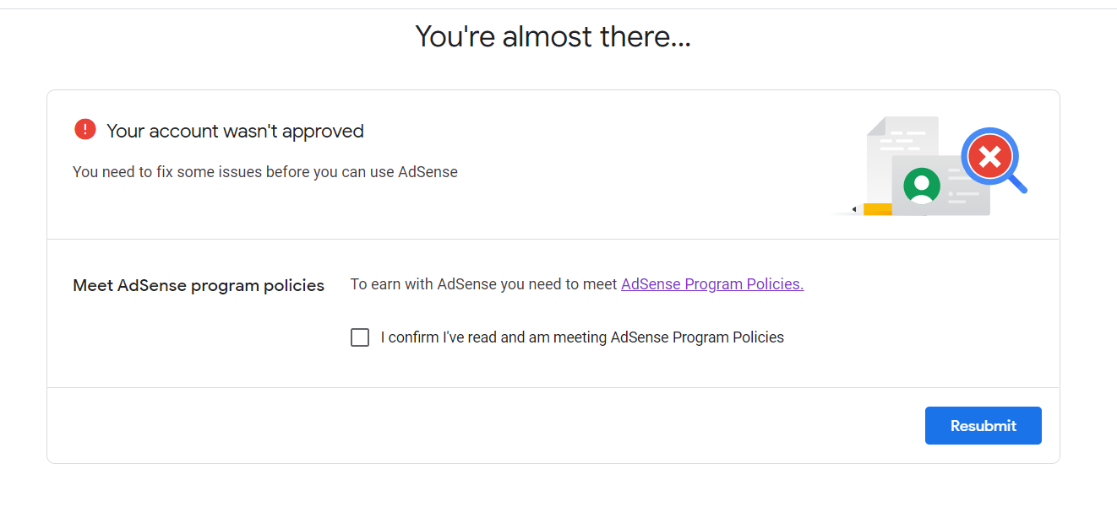Click the 'You're almost there...' heading
1117x507 pixels.
[553, 36]
